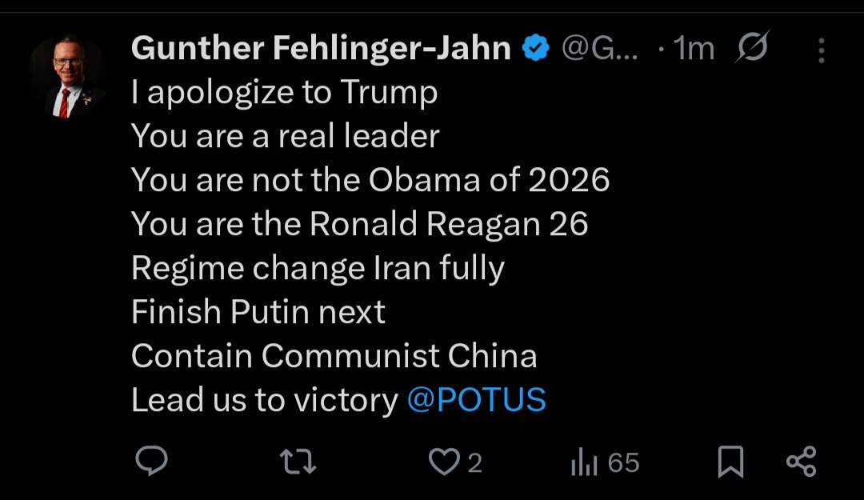
Task: Open the three-dot more options menu
Action: pyautogui.click(x=821, y=50)
